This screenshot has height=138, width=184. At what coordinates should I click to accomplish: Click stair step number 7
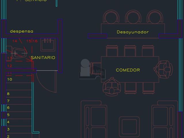[x=8, y=101]
